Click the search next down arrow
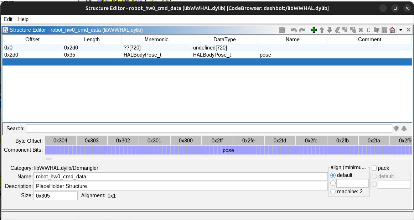This screenshot has width=414, height=220. 396,129
